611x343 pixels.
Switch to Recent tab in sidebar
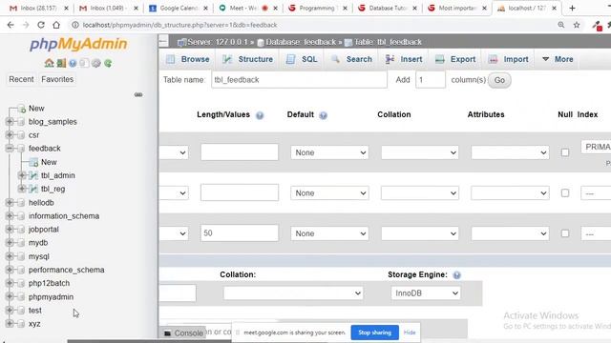[x=21, y=79]
